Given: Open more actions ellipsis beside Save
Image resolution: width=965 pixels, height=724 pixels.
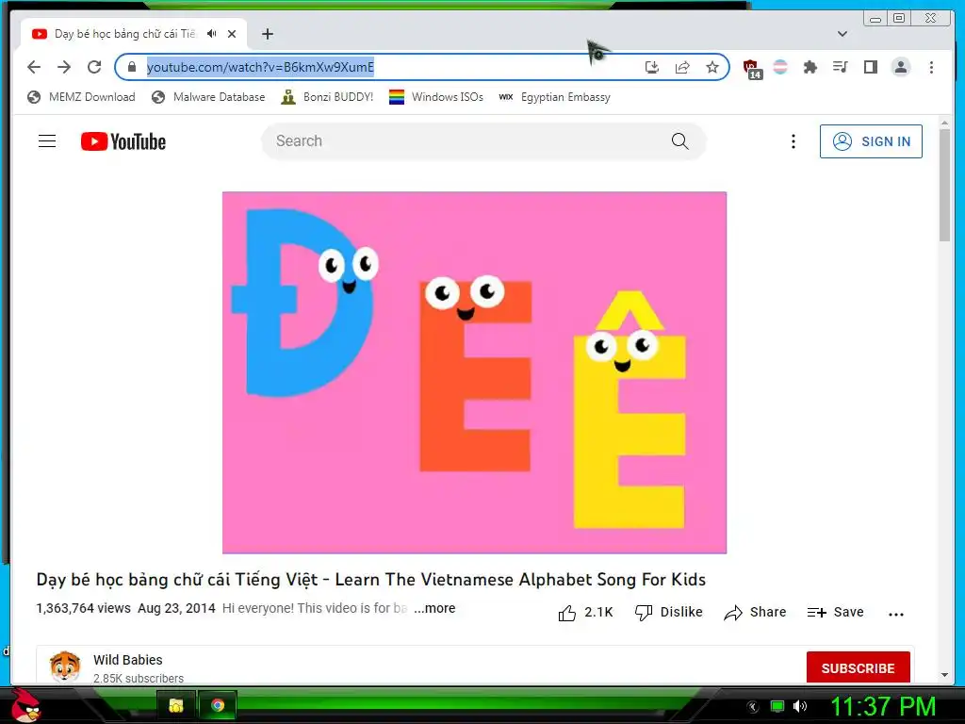Looking at the screenshot, I should pos(896,614).
